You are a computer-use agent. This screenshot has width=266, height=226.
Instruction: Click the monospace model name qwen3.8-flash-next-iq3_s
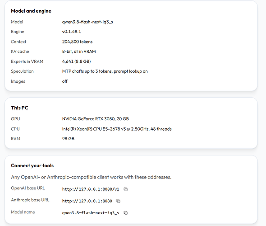91,213
